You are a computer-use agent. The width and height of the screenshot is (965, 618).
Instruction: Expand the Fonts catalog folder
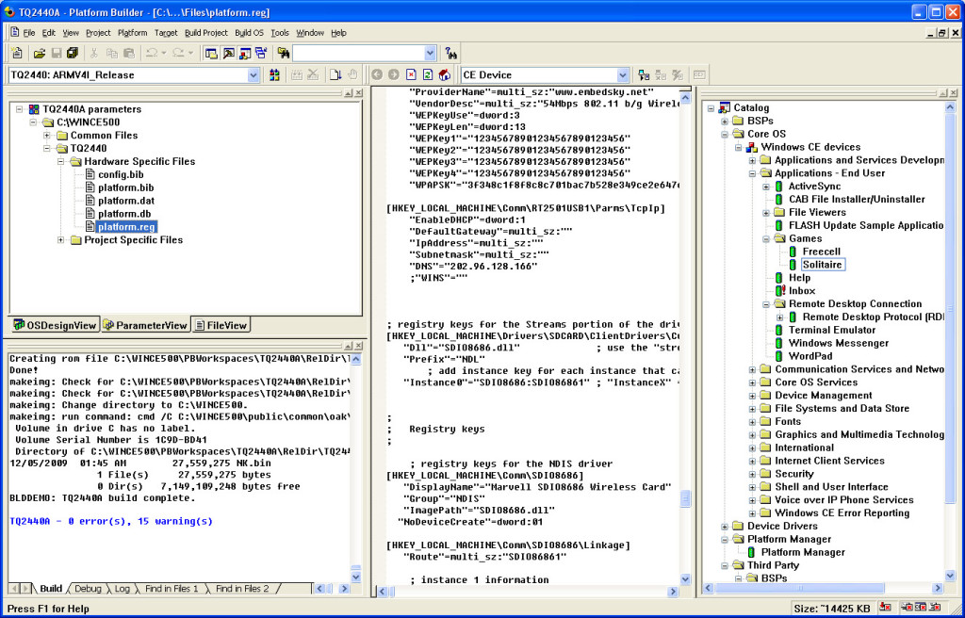(x=752, y=422)
